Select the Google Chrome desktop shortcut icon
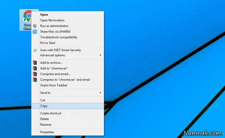 coord(27,19)
